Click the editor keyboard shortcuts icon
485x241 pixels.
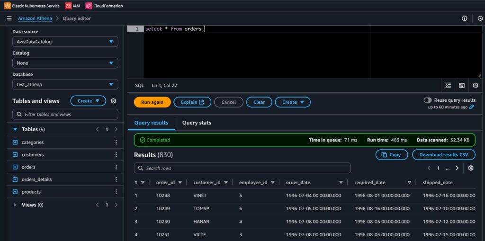[462, 85]
